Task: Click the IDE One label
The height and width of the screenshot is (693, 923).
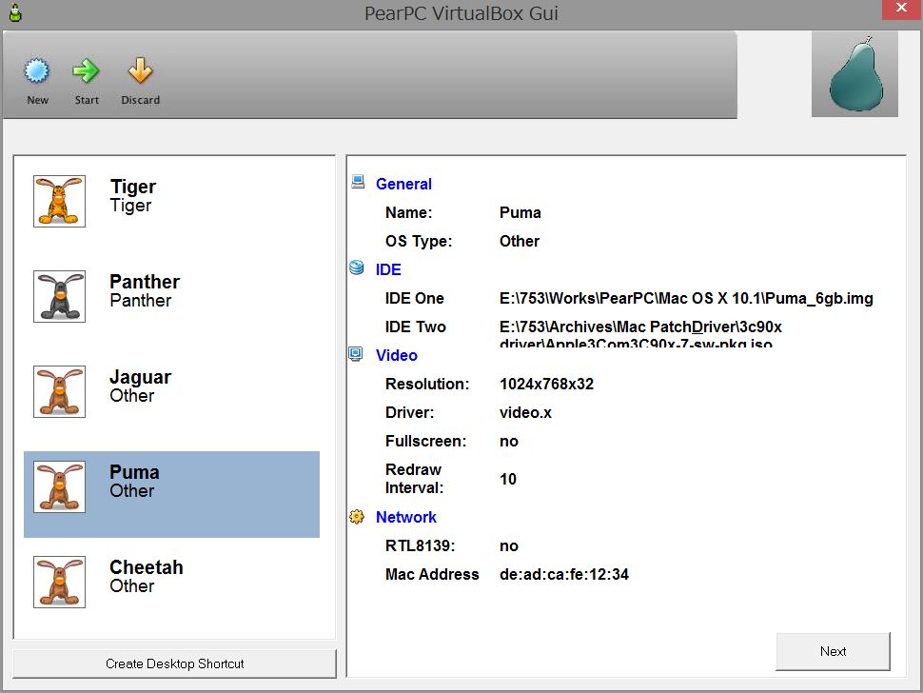Action: [415, 299]
